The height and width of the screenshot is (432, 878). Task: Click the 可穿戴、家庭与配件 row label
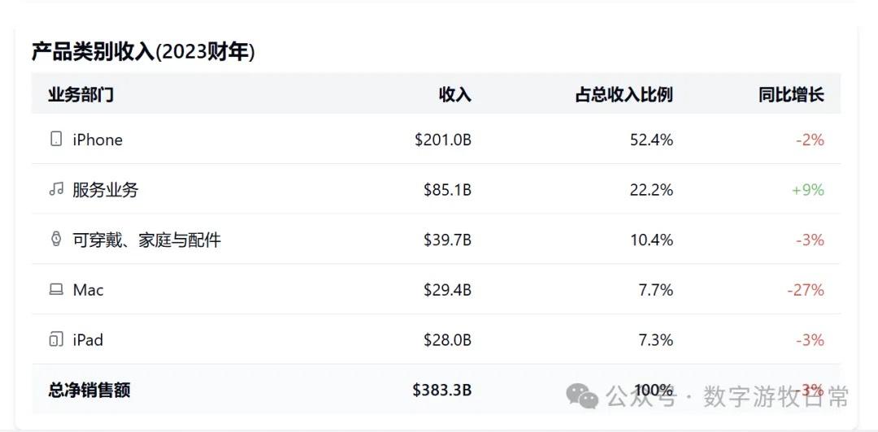click(x=146, y=240)
